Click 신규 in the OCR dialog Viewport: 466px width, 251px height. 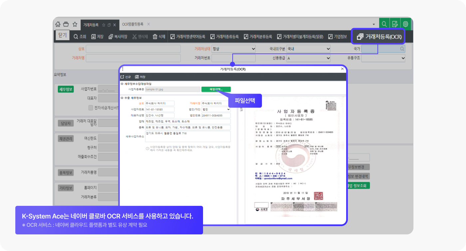click(126, 77)
